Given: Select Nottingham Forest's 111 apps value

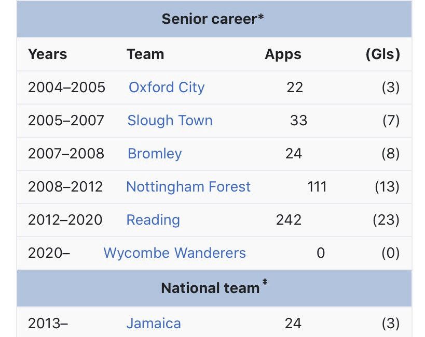Looking at the screenshot, I should coord(317,187).
